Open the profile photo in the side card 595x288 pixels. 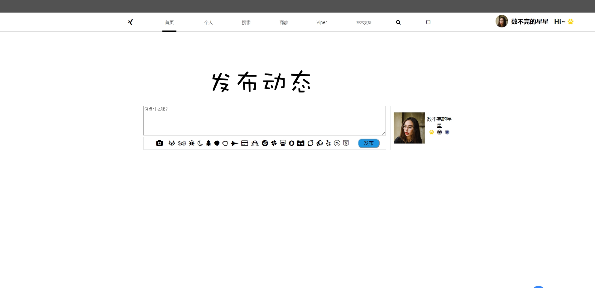pyautogui.click(x=409, y=128)
